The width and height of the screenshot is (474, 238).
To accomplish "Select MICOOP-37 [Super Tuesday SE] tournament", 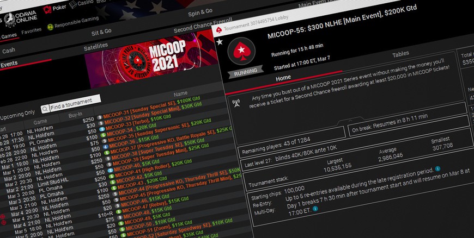I will (158, 148).
